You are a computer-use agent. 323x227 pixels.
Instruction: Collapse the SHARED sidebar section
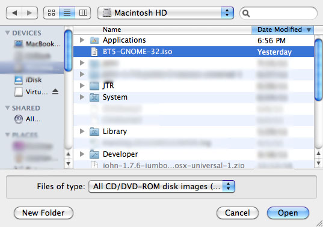[x=7, y=107]
